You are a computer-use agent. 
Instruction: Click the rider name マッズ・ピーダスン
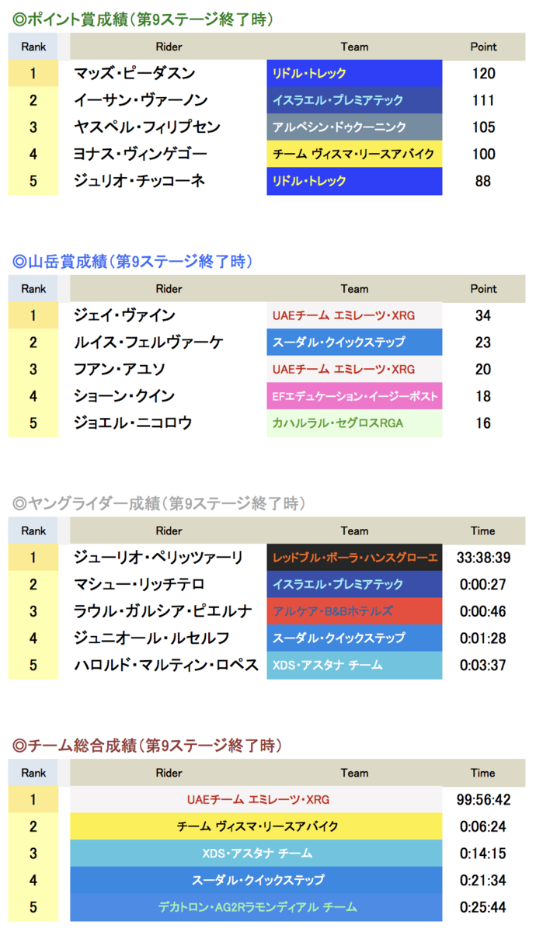click(134, 74)
